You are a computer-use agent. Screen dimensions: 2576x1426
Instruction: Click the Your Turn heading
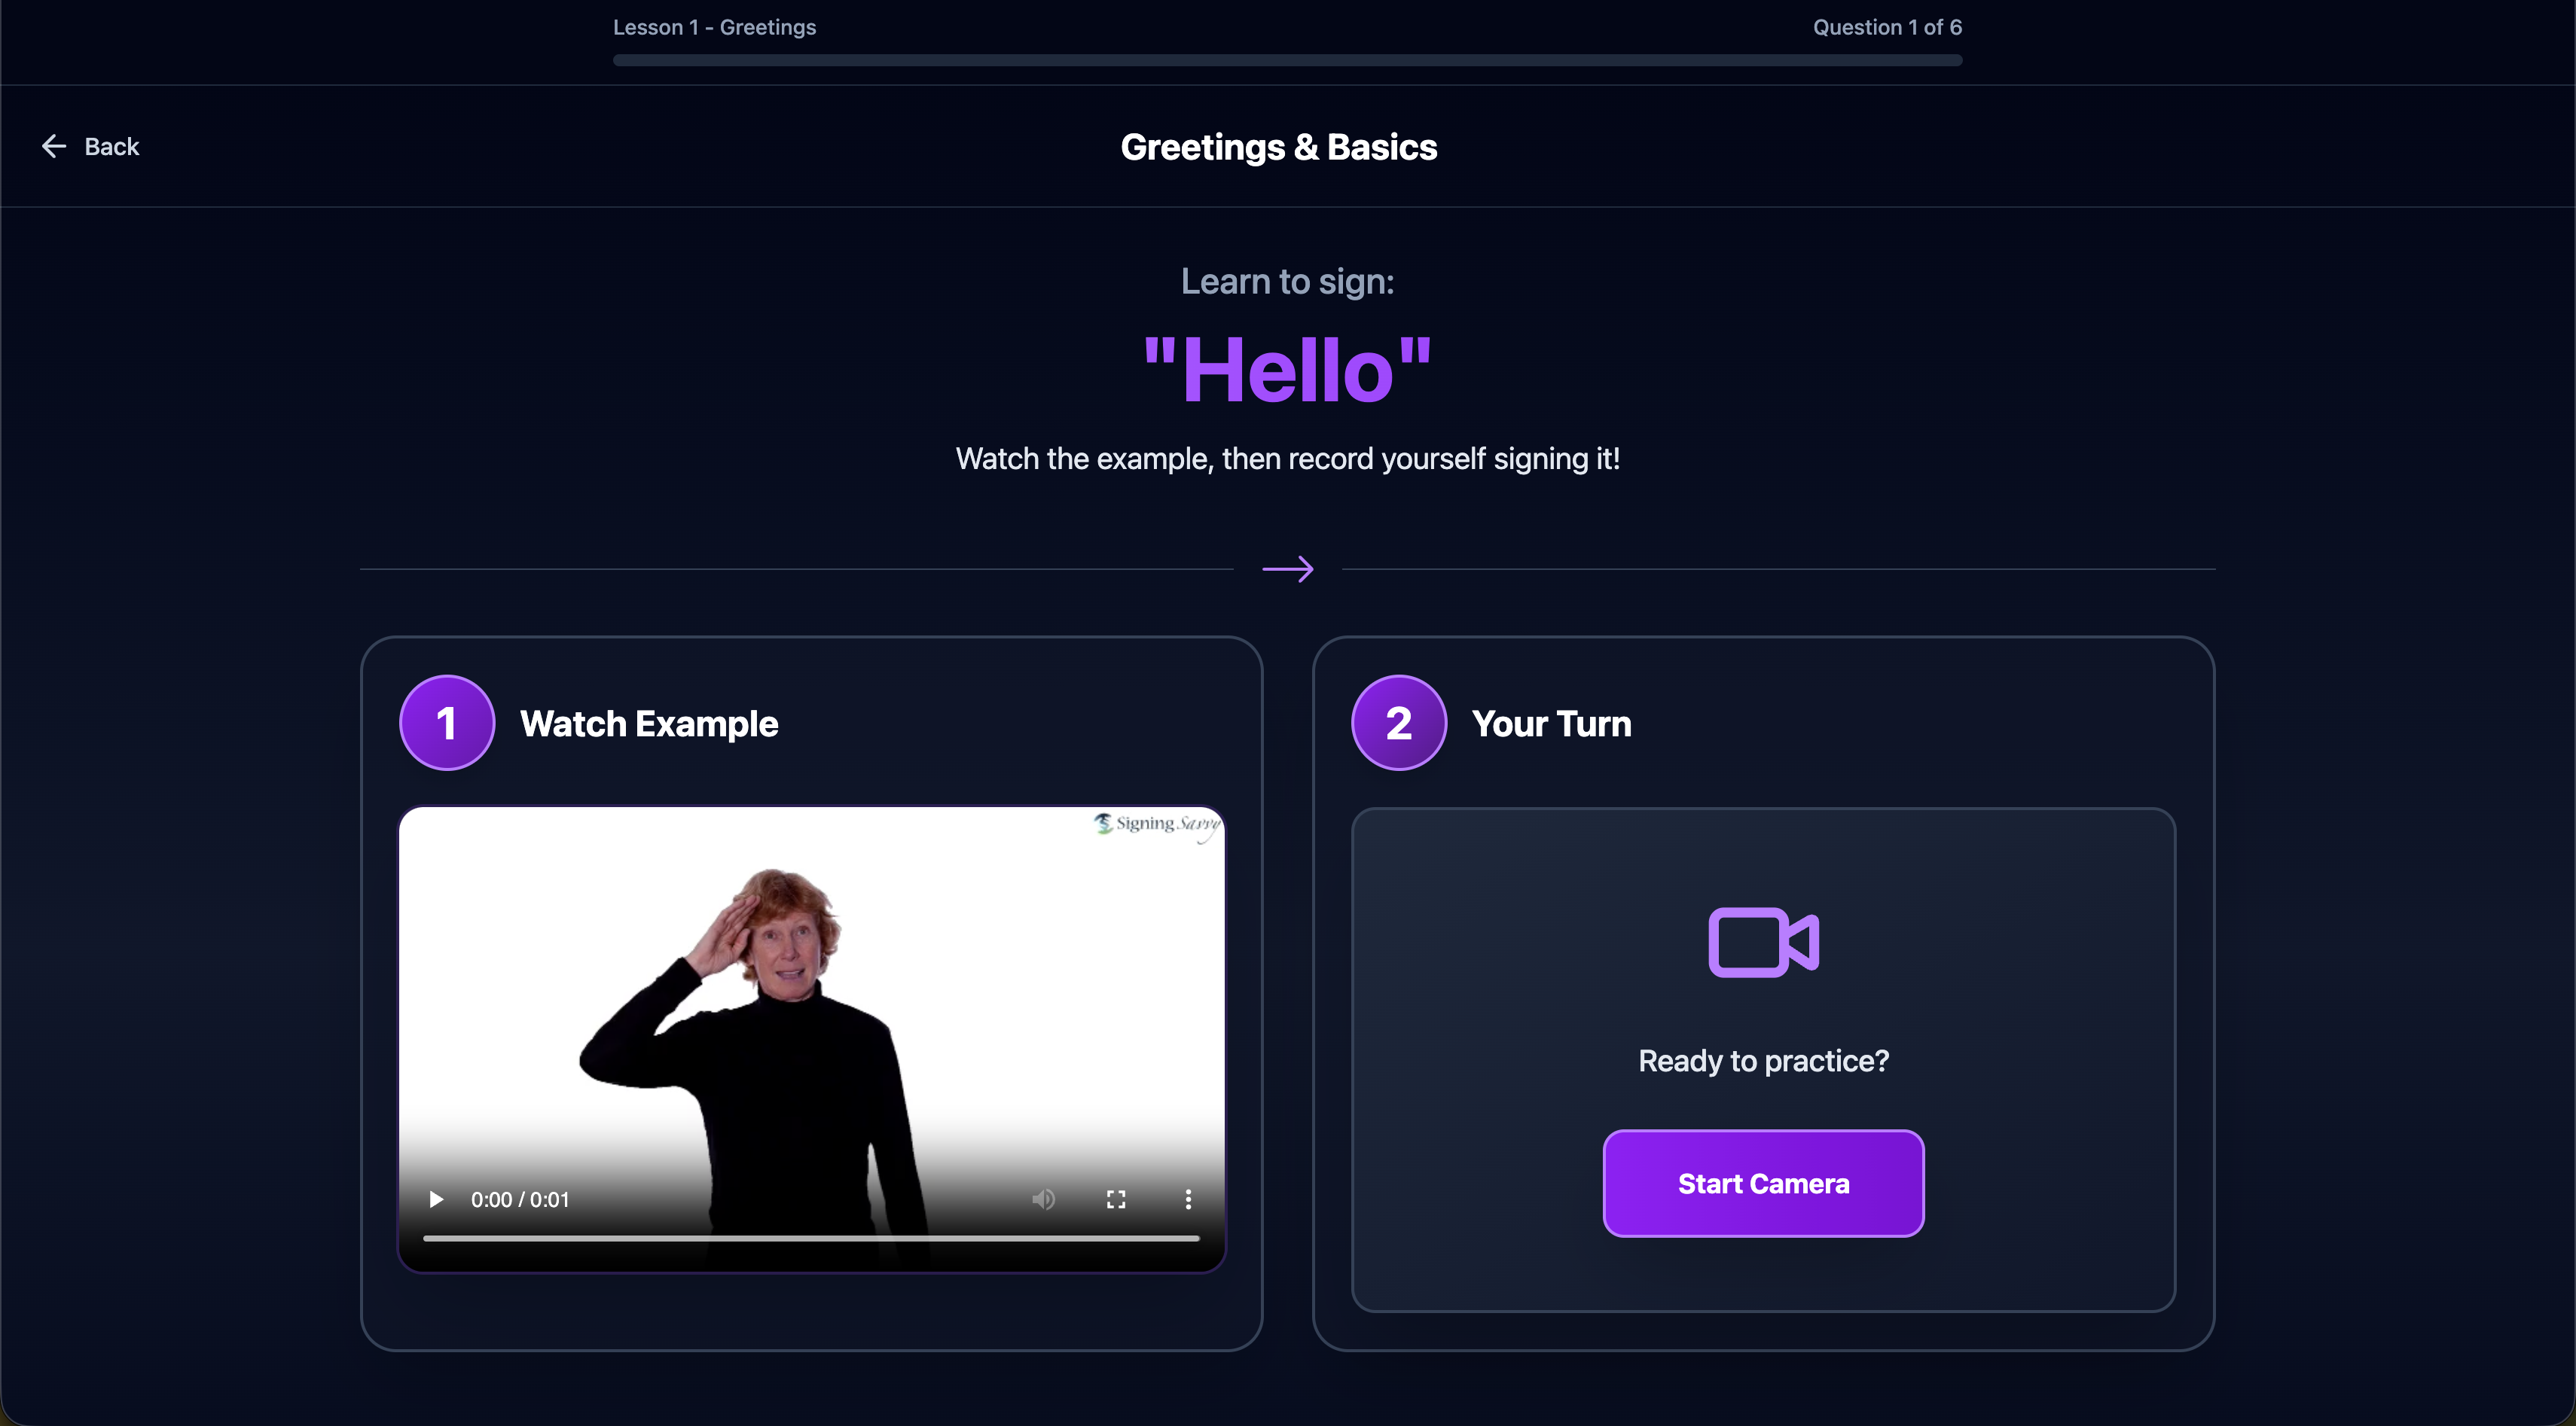[x=1551, y=724]
